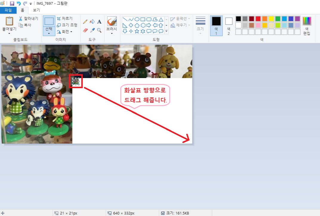The height and width of the screenshot is (216, 320).
Task: Open Customize Quick Access Toolbar dropdown
Action: [x=31, y=4]
